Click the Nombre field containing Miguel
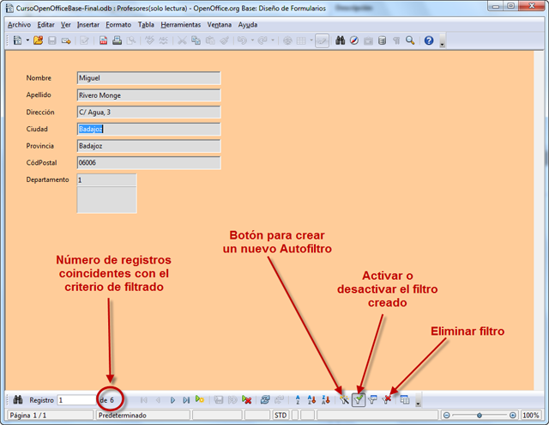The height and width of the screenshot is (425, 549). [x=148, y=78]
